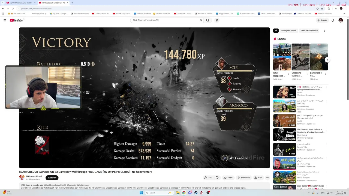Open YouTube notifications bell

click(x=333, y=20)
